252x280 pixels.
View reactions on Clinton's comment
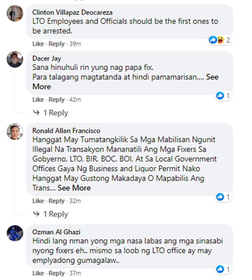tap(220, 40)
